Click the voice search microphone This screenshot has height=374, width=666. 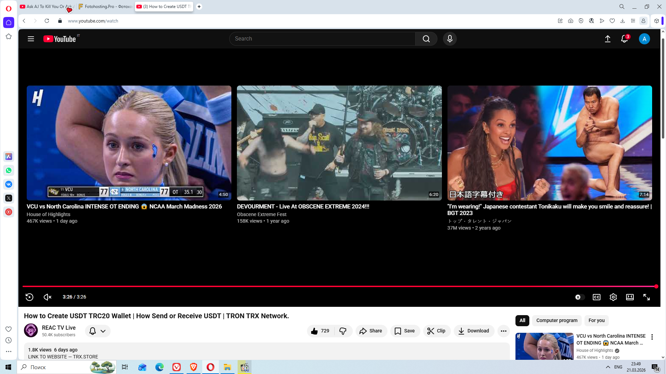pyautogui.click(x=450, y=39)
